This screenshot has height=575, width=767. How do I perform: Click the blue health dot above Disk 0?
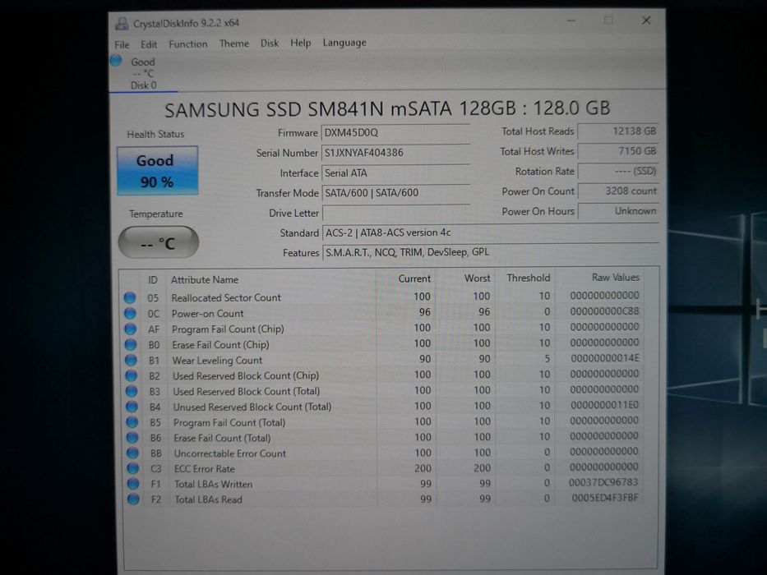(x=116, y=61)
